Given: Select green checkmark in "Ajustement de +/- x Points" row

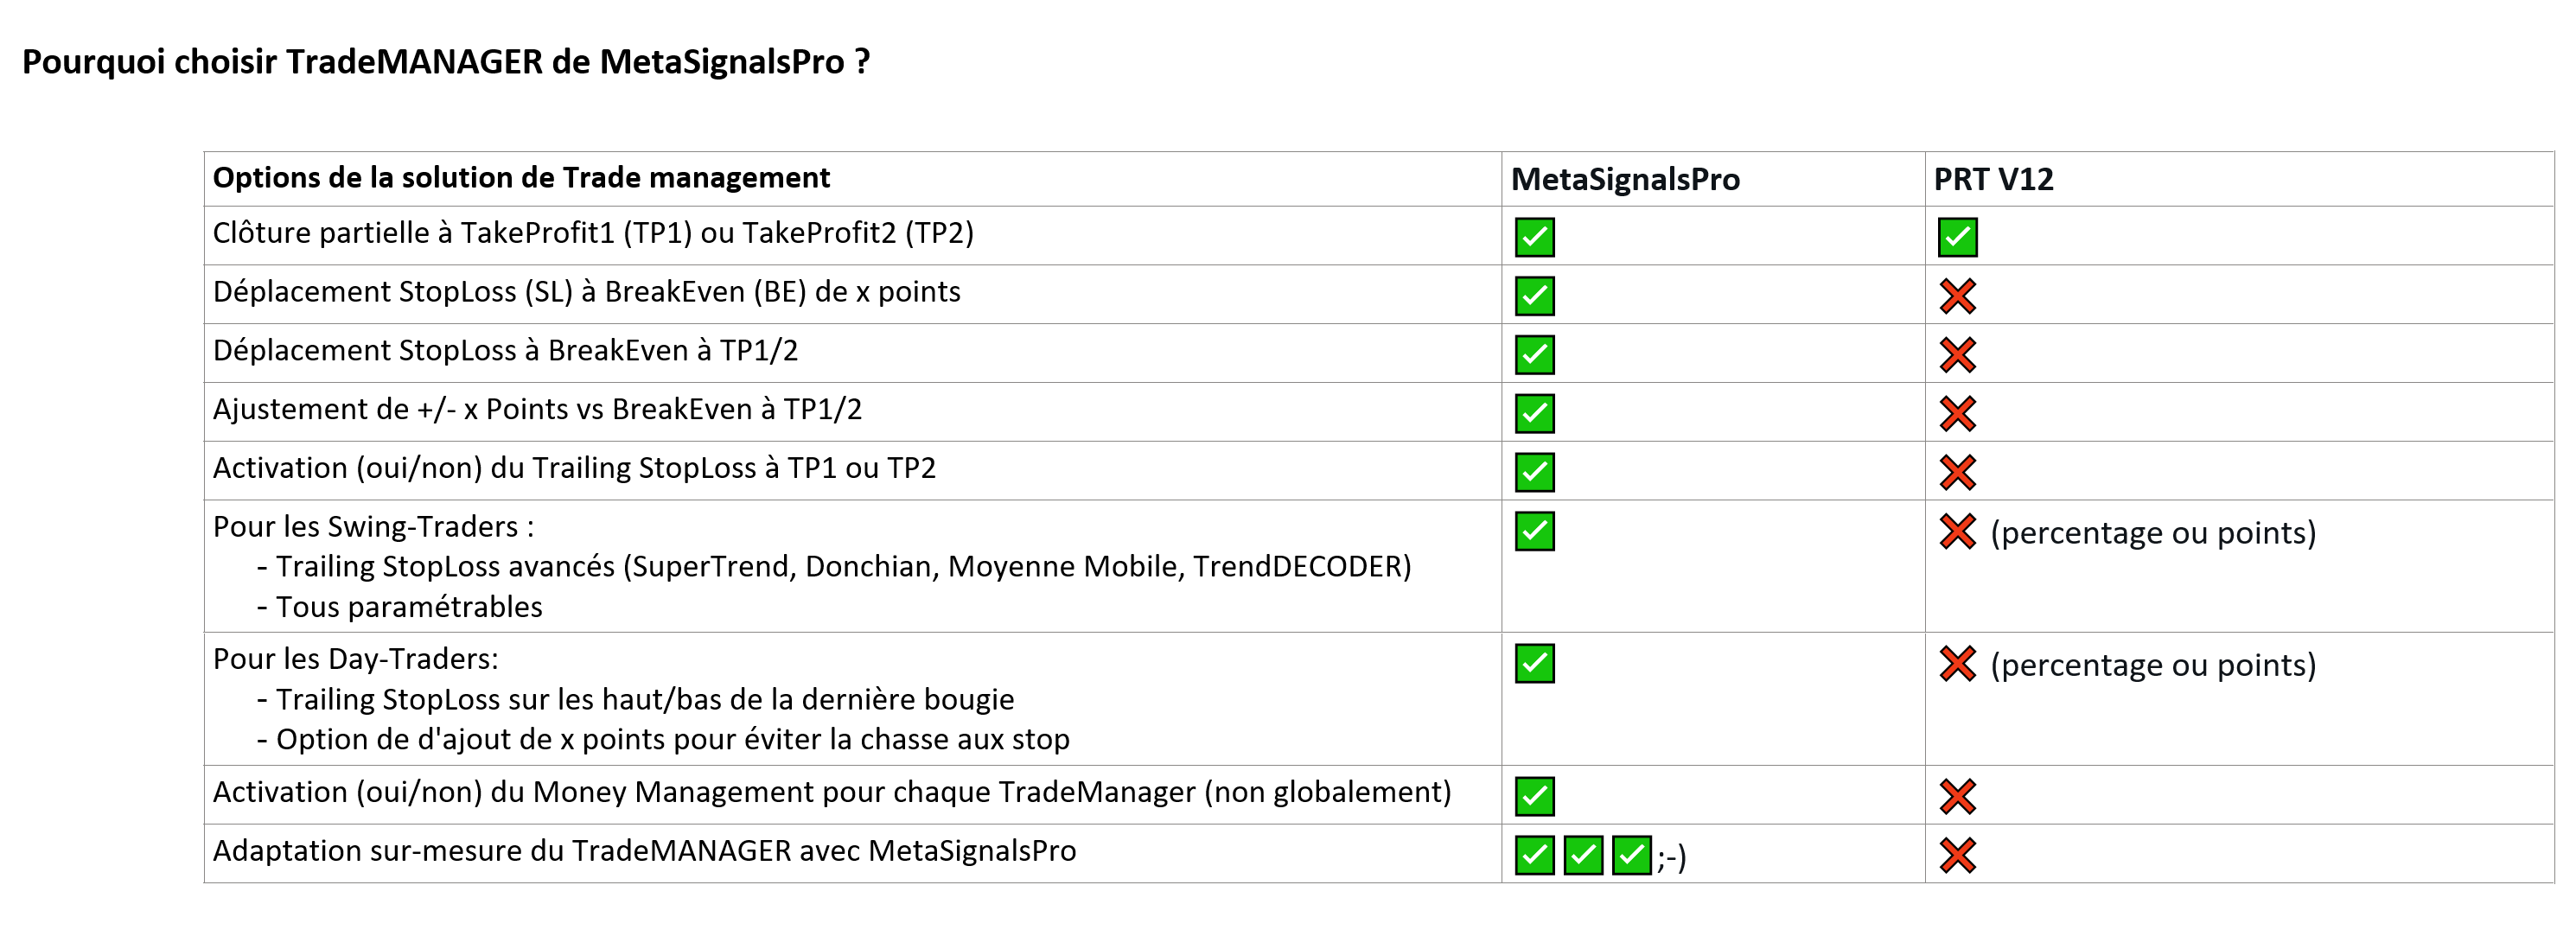Looking at the screenshot, I should [1534, 413].
